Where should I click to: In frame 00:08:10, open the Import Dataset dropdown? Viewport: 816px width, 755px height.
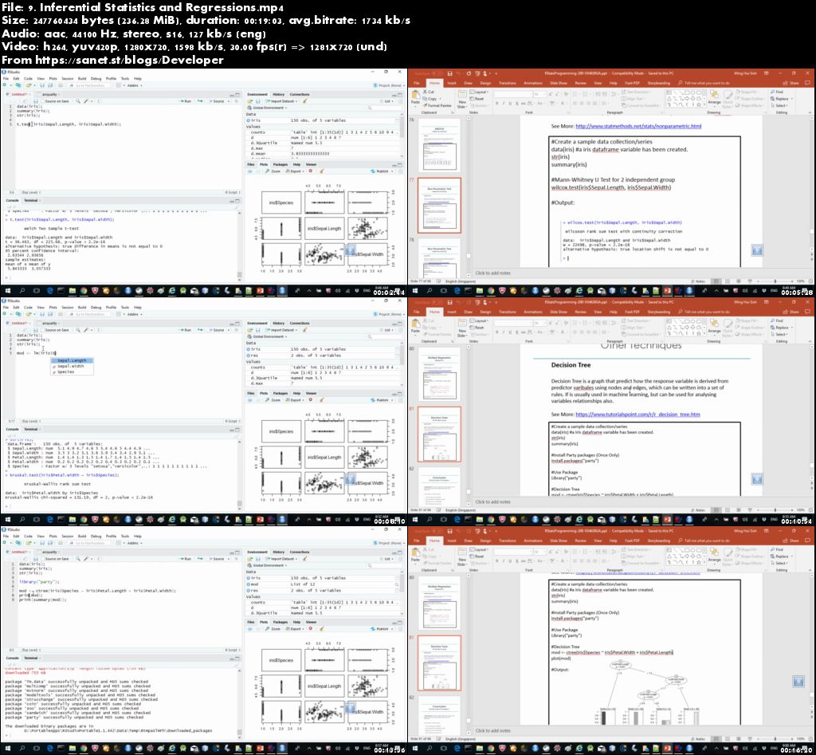click(282, 330)
